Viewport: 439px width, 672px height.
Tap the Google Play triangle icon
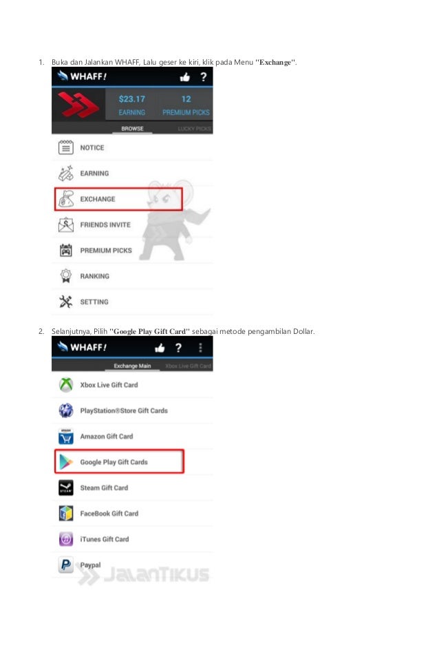65,462
